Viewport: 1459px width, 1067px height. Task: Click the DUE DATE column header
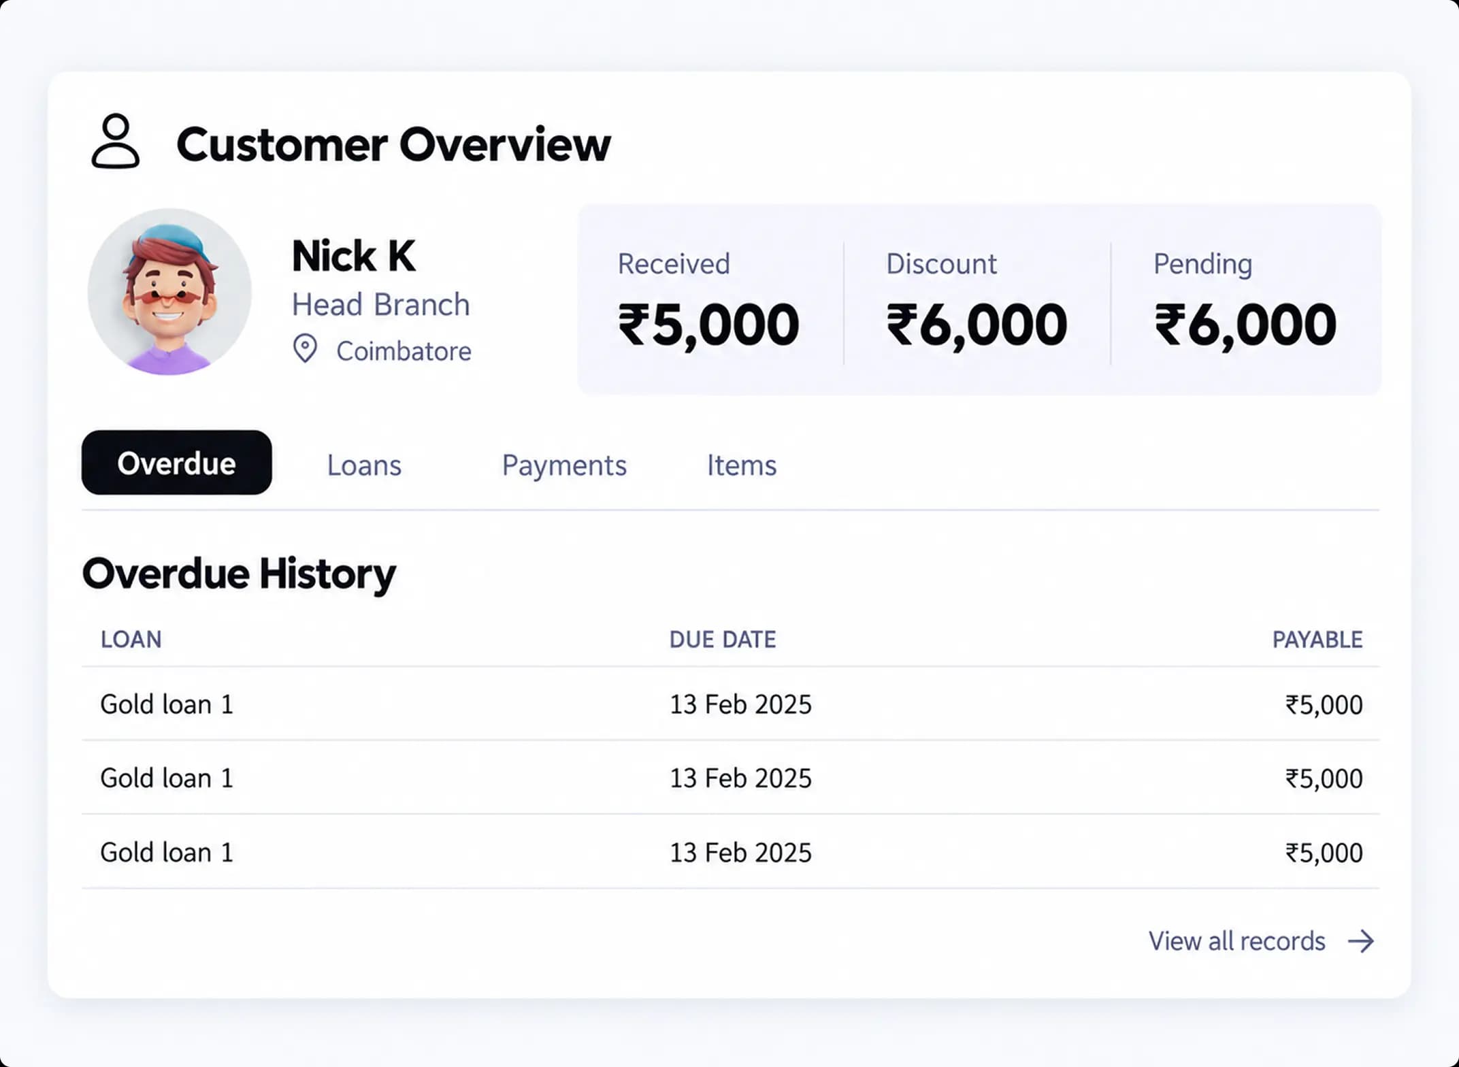pyautogui.click(x=723, y=640)
